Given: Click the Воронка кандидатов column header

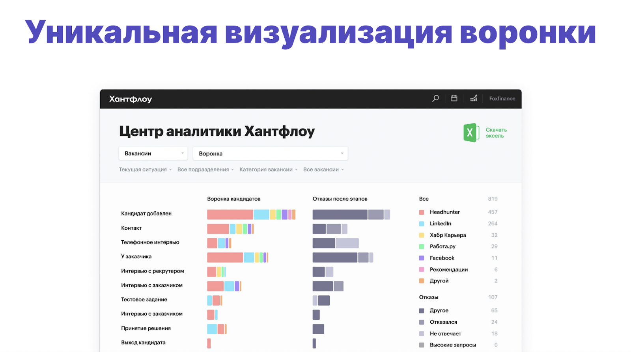Looking at the screenshot, I should click(x=234, y=199).
